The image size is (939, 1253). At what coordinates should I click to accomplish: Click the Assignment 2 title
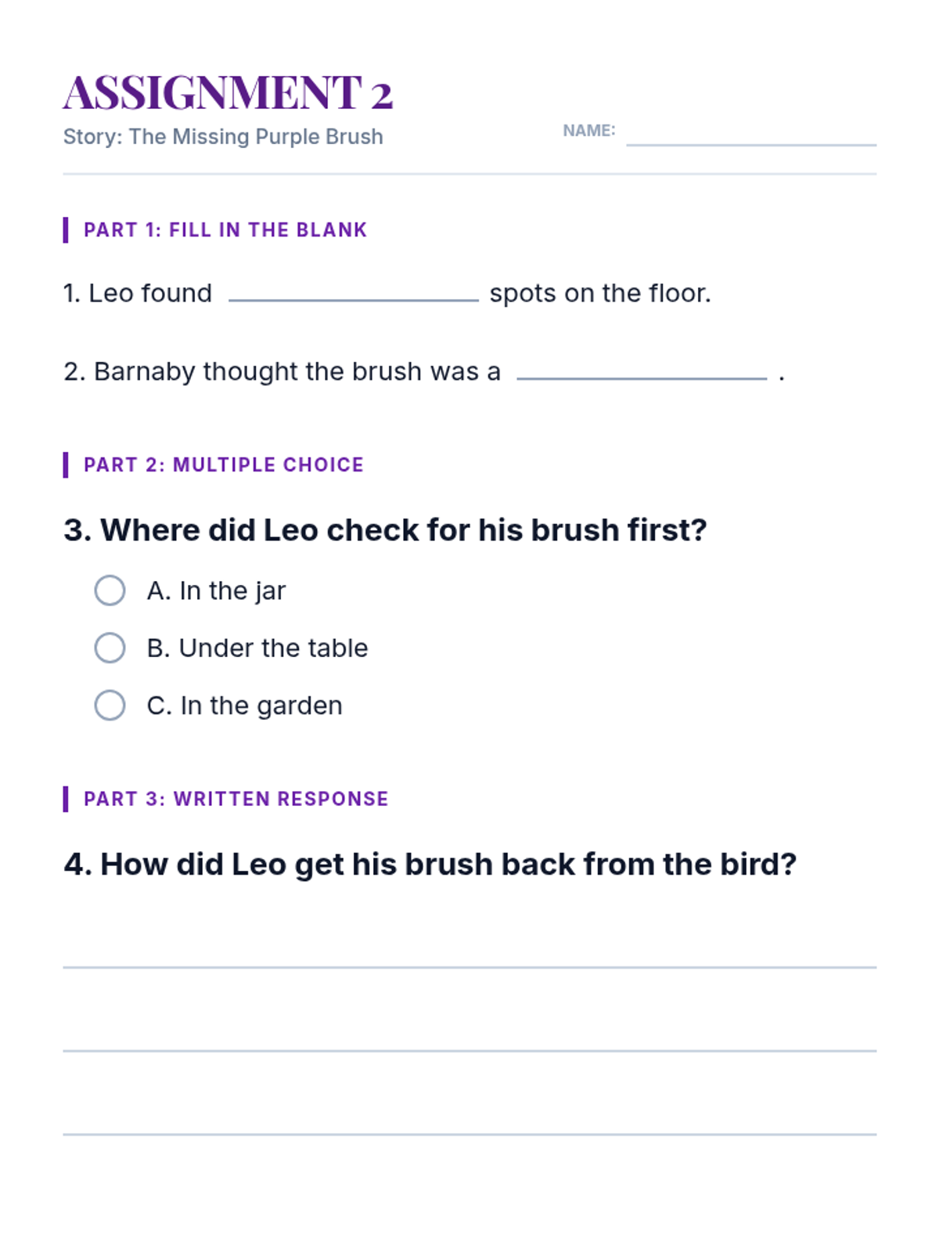[x=228, y=92]
